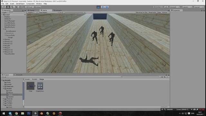Screen dimensions: 206x116
Task: Expand the expand-arrow inside Ninja model thumbnail
Action: click(34, 86)
